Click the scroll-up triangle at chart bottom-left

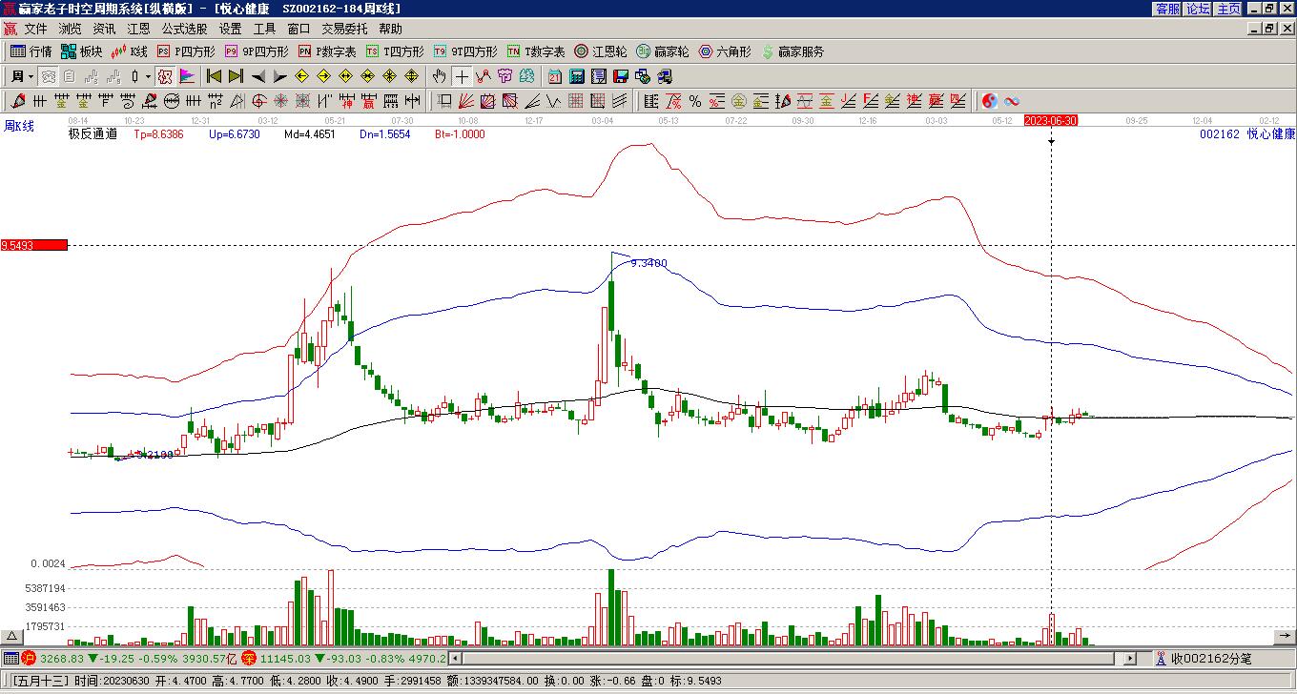(x=12, y=638)
